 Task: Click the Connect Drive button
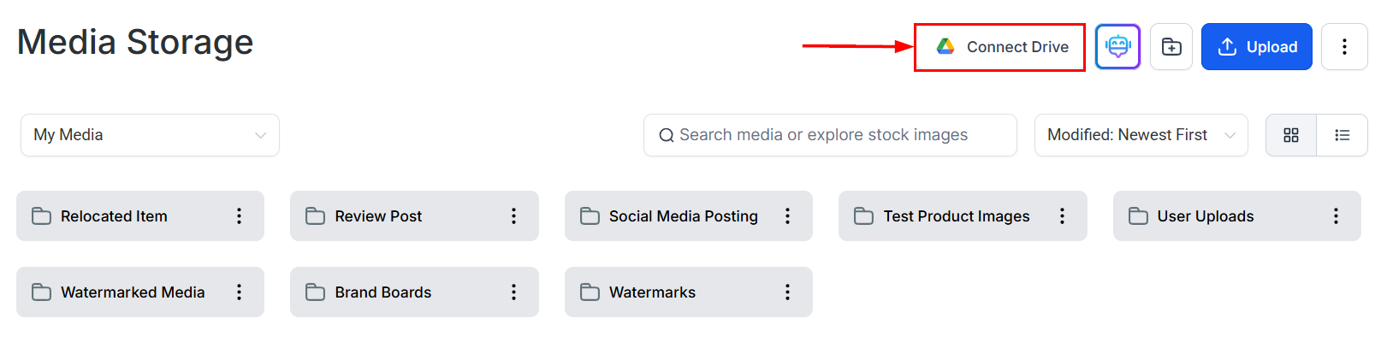pos(999,47)
